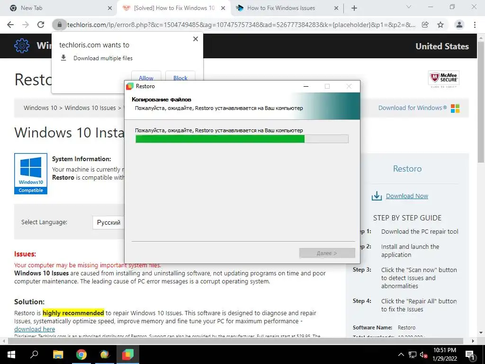Click the muted volume tray icon
Viewport: 485px width, 364px height.
[x=423, y=355]
